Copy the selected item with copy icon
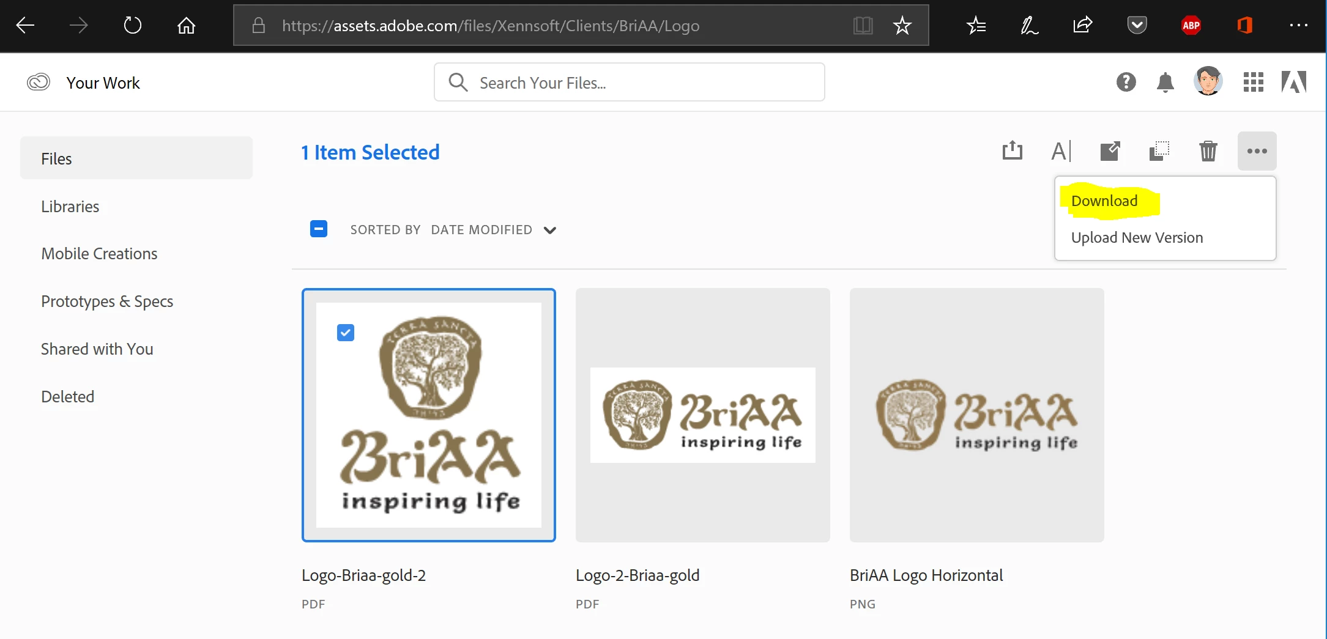 (1159, 150)
